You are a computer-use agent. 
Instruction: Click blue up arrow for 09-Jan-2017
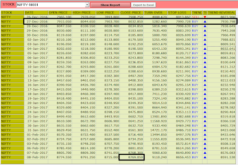click(205, 62)
